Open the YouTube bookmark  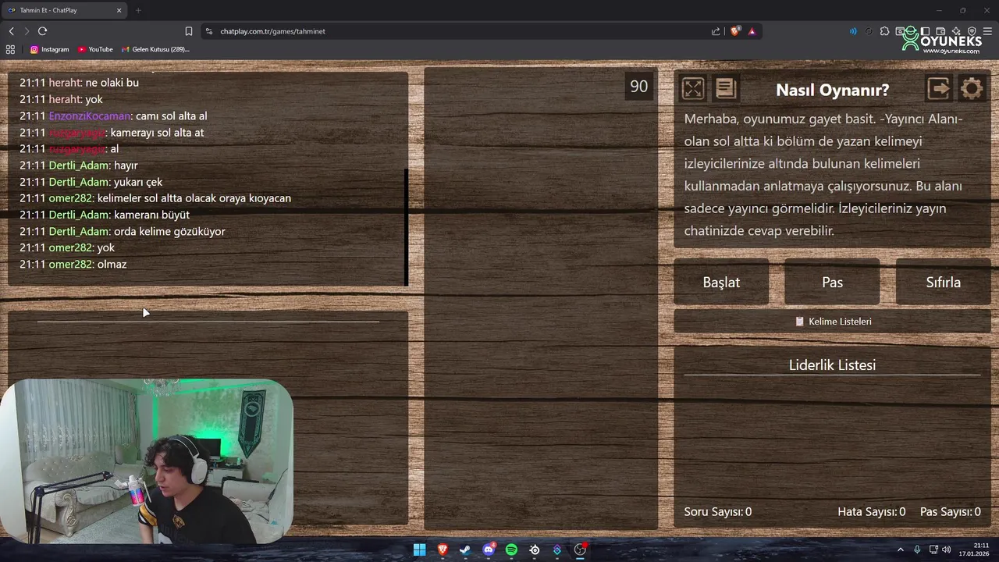(x=95, y=49)
